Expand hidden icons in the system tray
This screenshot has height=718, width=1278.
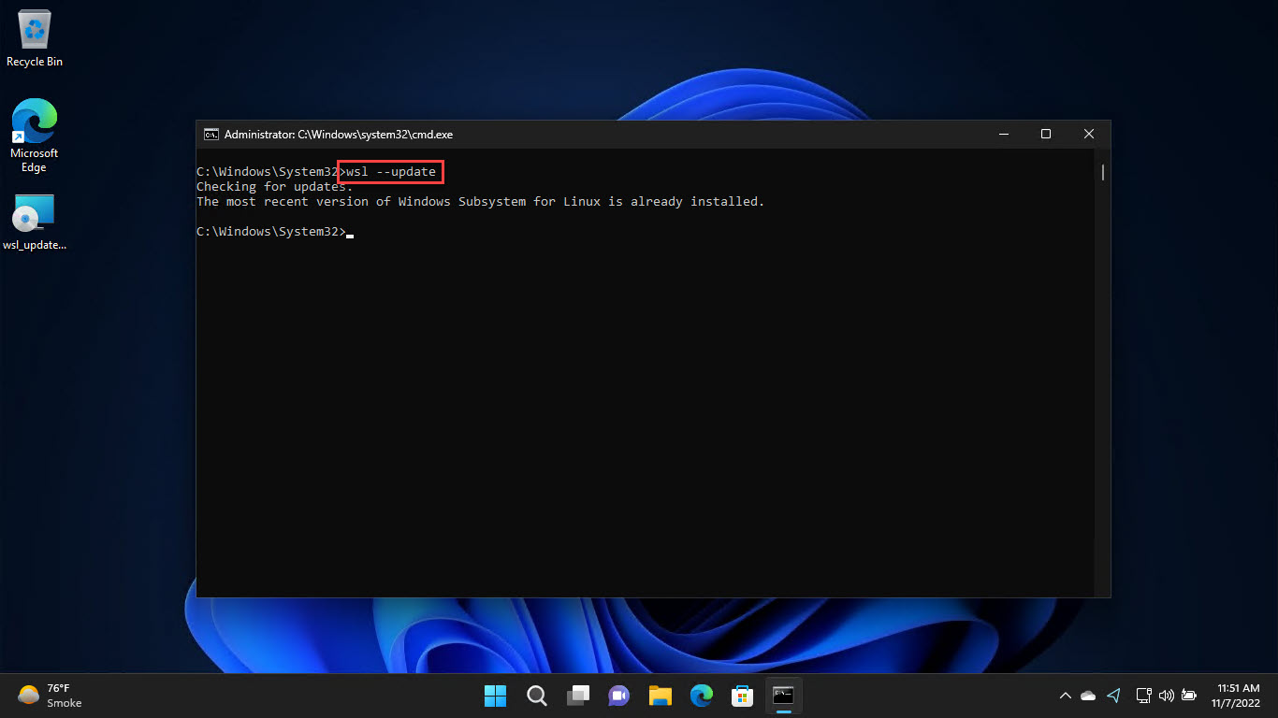click(x=1066, y=696)
